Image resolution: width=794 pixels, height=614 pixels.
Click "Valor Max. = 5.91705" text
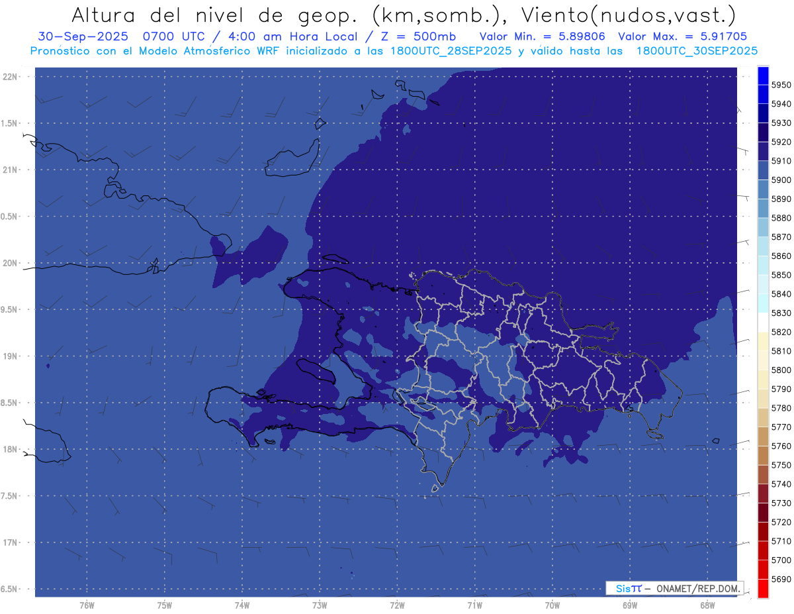pyautogui.click(x=683, y=36)
